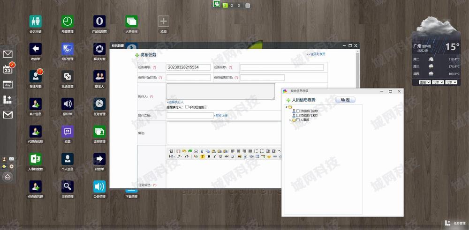The height and width of the screenshot is (230, 469).
Task: Click the day view icon in the sidebar
Action: point(8,85)
